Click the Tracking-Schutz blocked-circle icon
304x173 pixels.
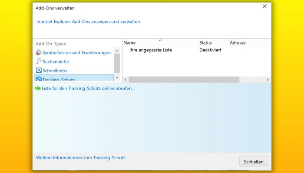pyautogui.click(x=39, y=79)
